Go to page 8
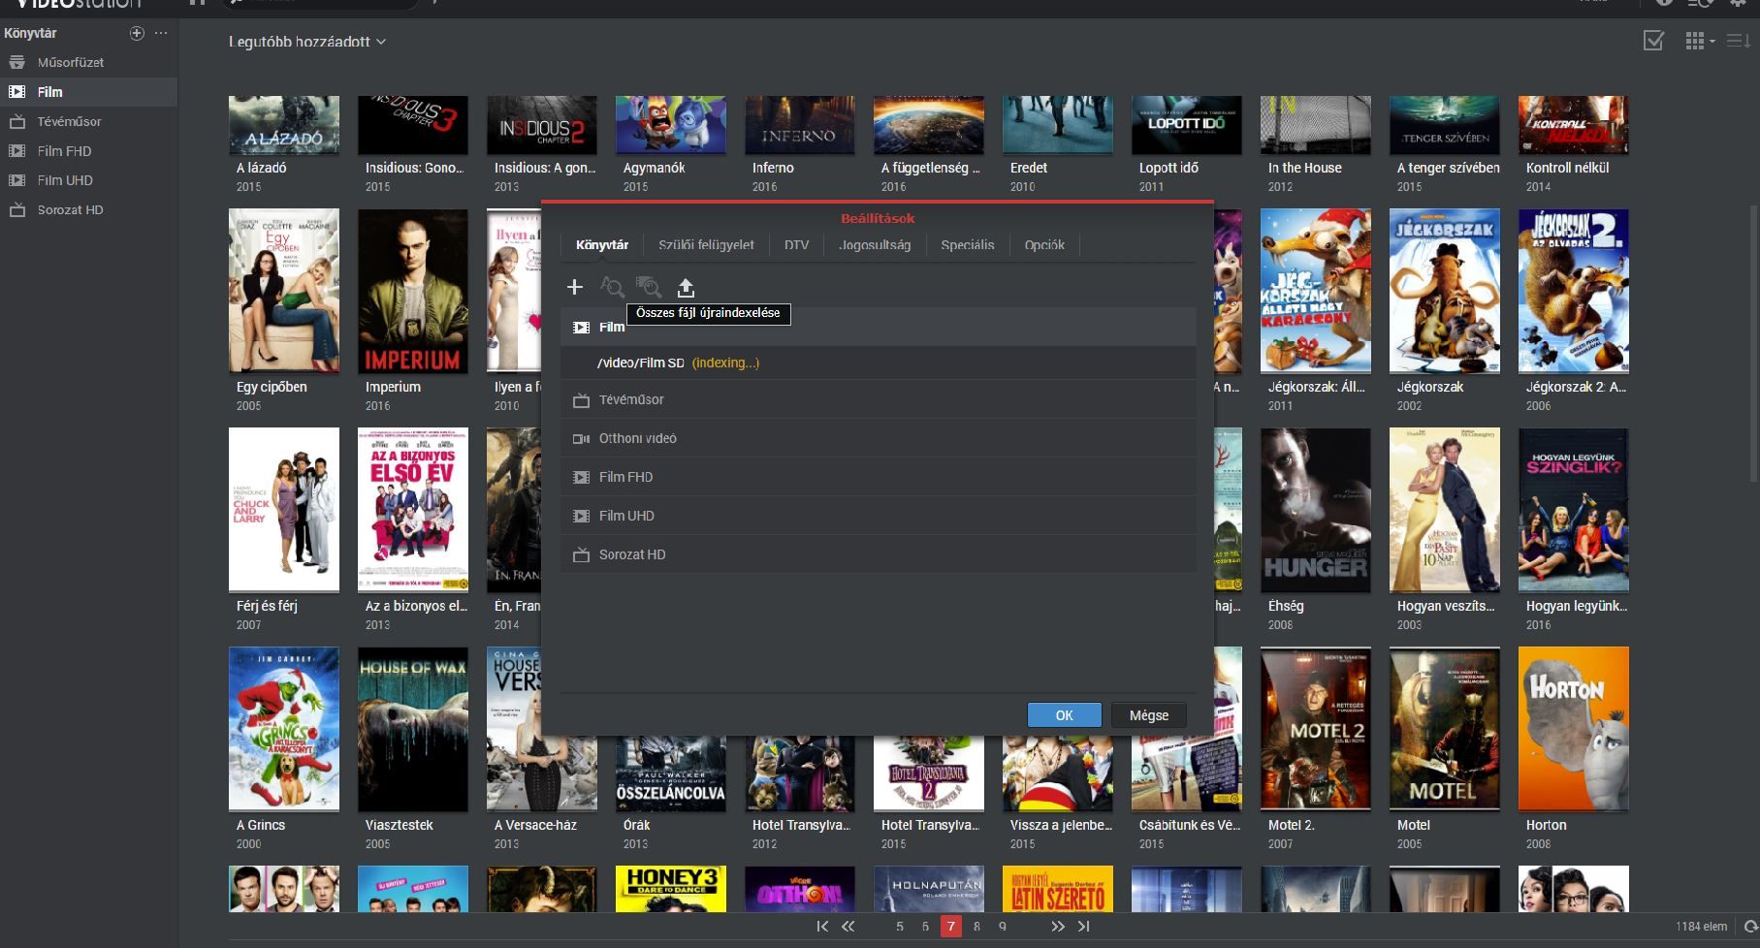Screen dimensions: 1760x948 pyautogui.click(x=976, y=927)
